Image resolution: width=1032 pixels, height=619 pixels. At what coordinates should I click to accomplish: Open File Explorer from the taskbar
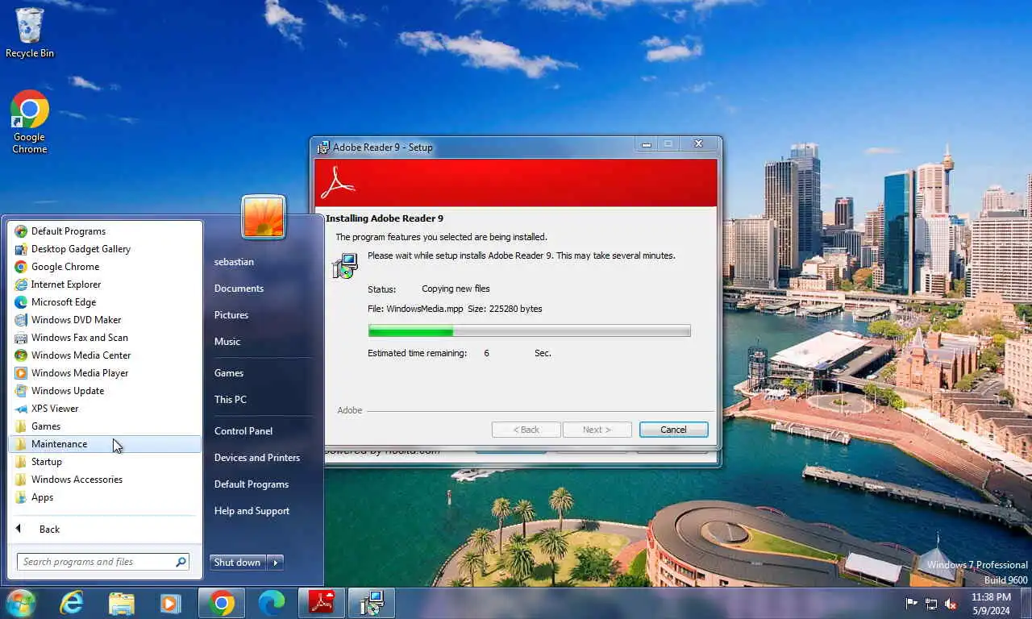pos(122,603)
